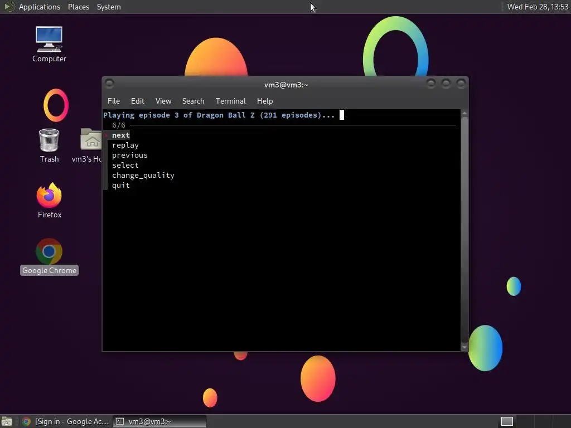Open the terminal View menu

coord(163,101)
